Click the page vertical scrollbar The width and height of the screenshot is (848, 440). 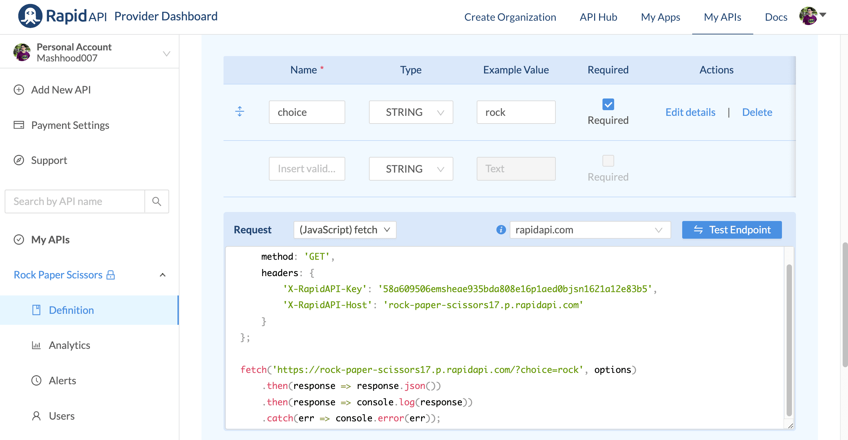click(x=845, y=304)
